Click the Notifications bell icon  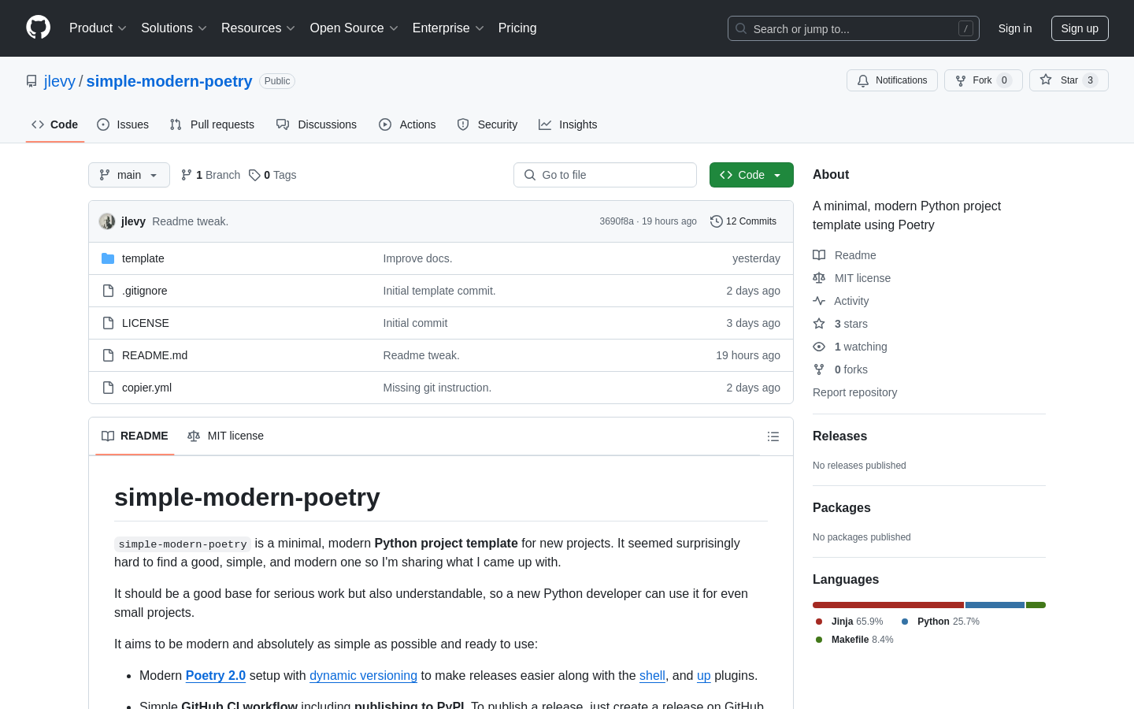863,80
